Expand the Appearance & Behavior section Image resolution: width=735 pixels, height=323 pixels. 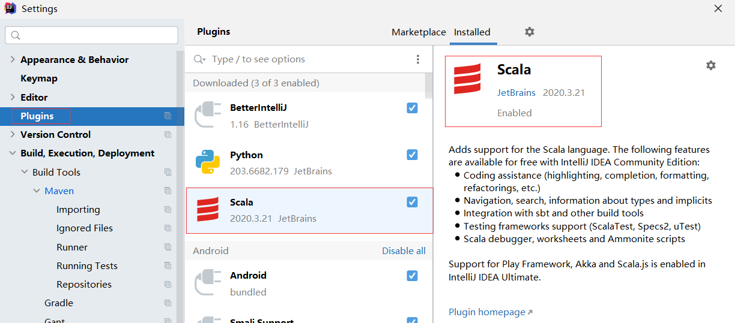13,60
